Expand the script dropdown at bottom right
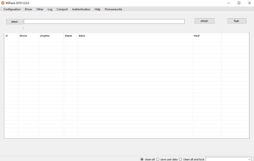 tap(249, 159)
